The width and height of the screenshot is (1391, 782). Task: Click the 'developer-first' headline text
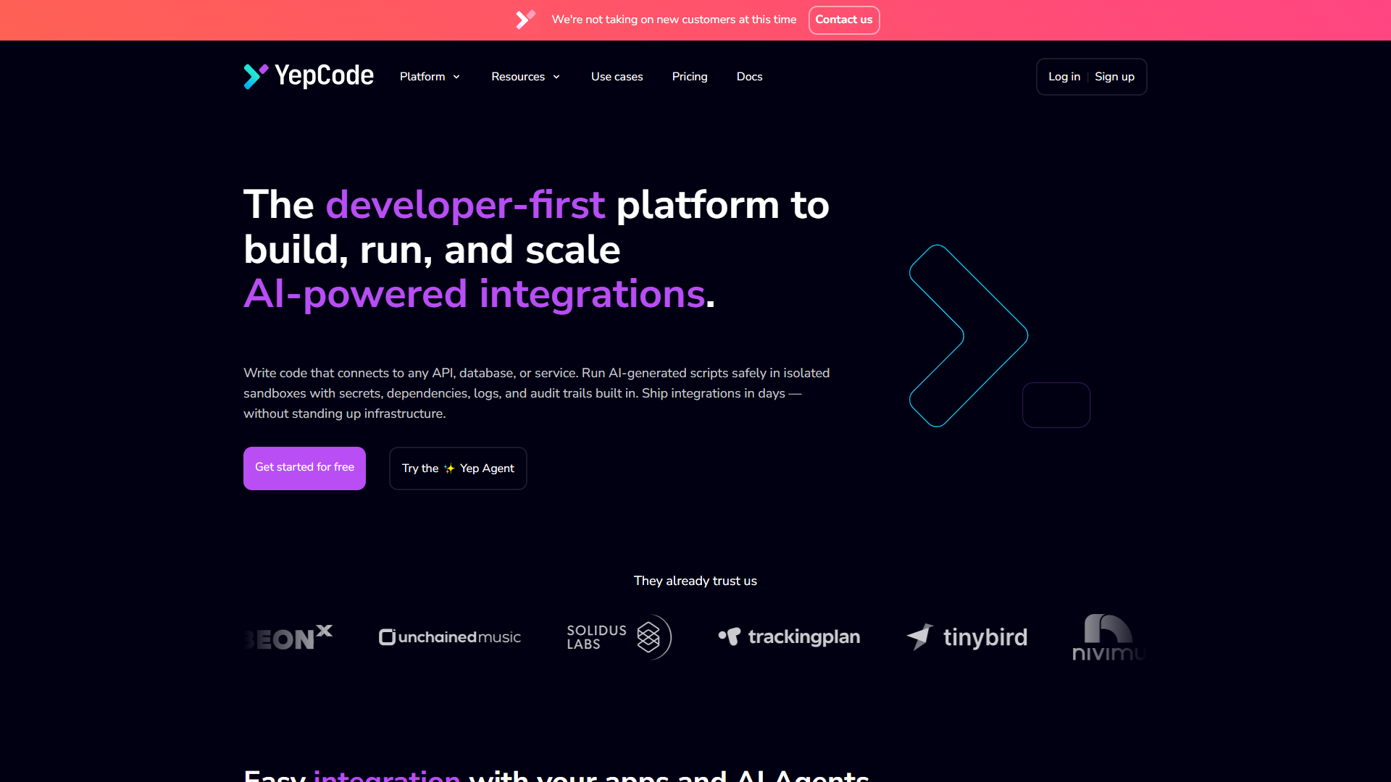click(465, 205)
